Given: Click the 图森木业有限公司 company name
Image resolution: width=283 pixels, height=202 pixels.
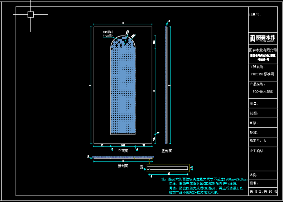Looking at the screenshot, I should [x=263, y=50].
